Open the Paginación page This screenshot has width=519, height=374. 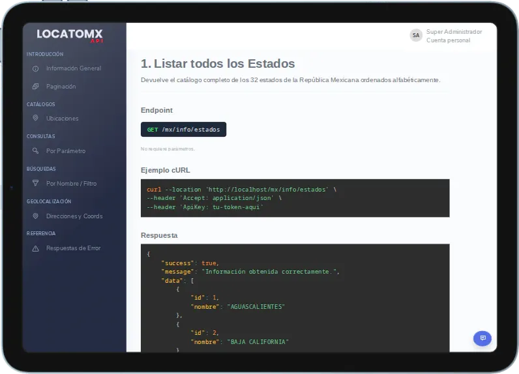[61, 86]
